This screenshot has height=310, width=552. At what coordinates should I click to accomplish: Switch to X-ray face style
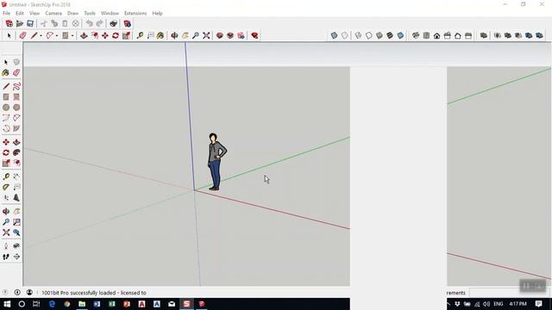tap(334, 35)
